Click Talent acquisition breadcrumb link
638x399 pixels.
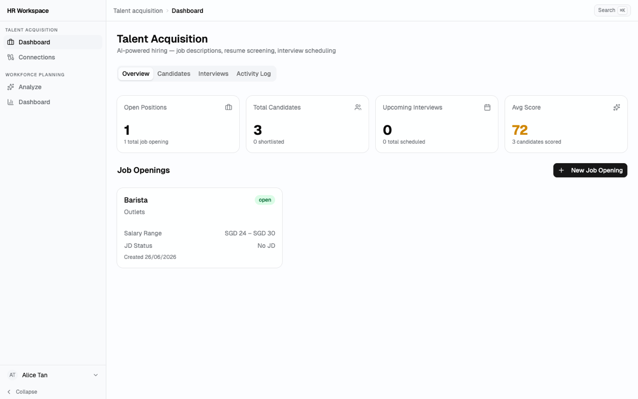(x=138, y=10)
